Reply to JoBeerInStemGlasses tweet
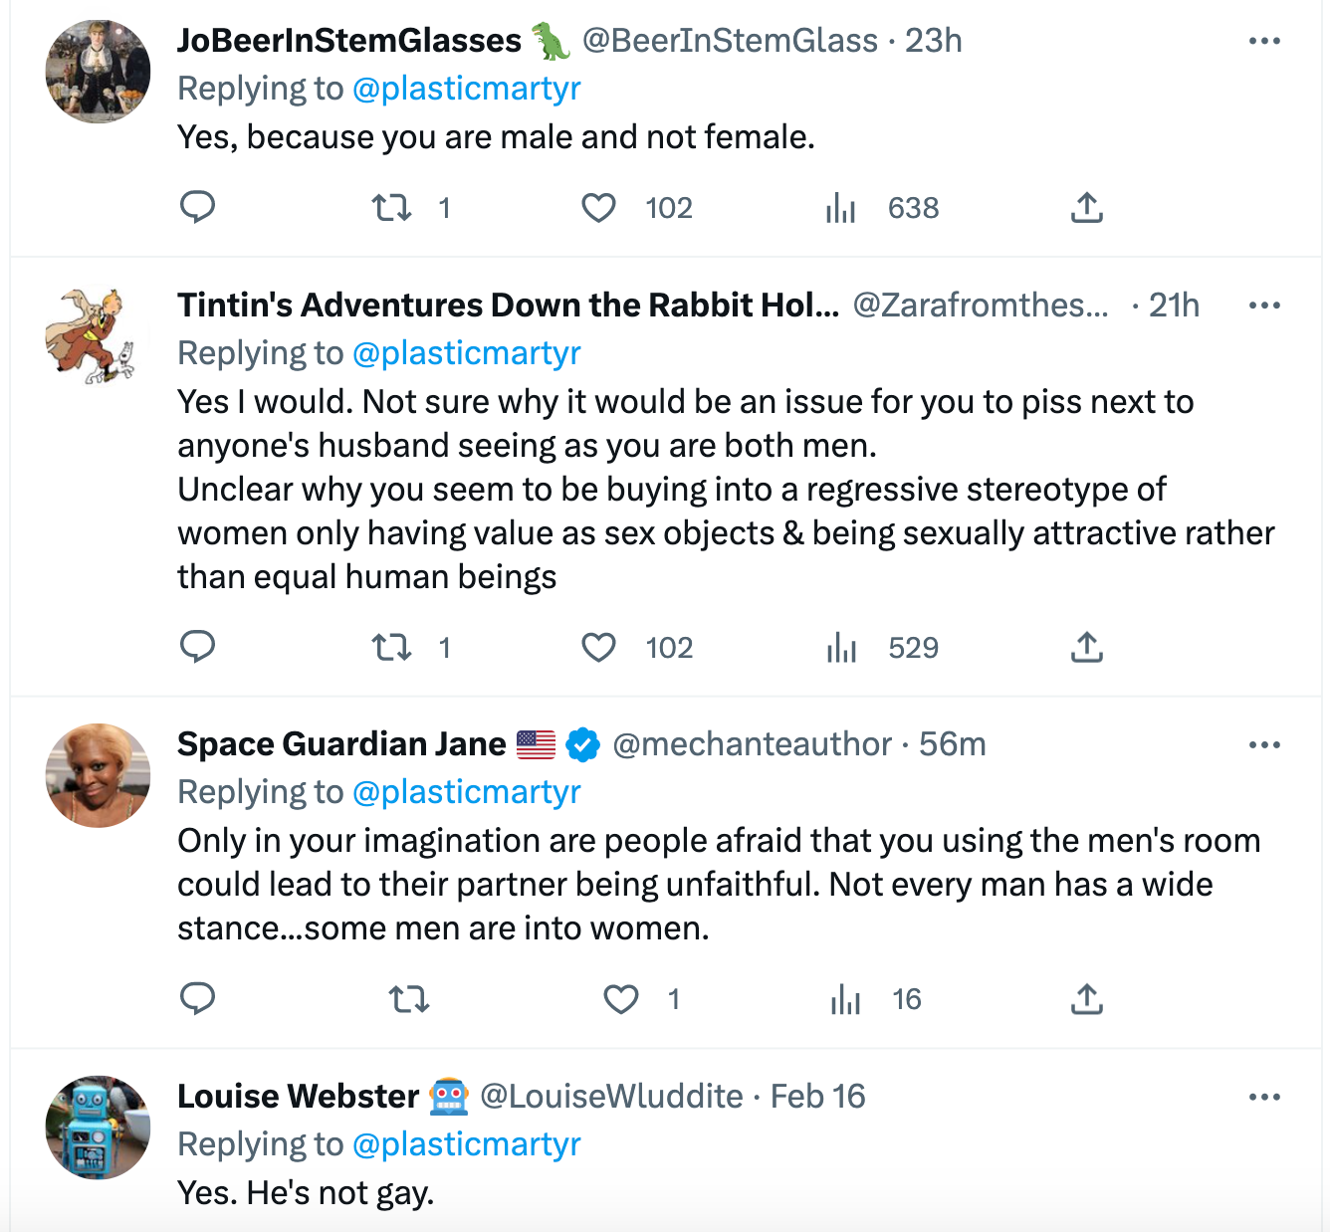Viewport: 1330px width, 1232px height. (197, 207)
